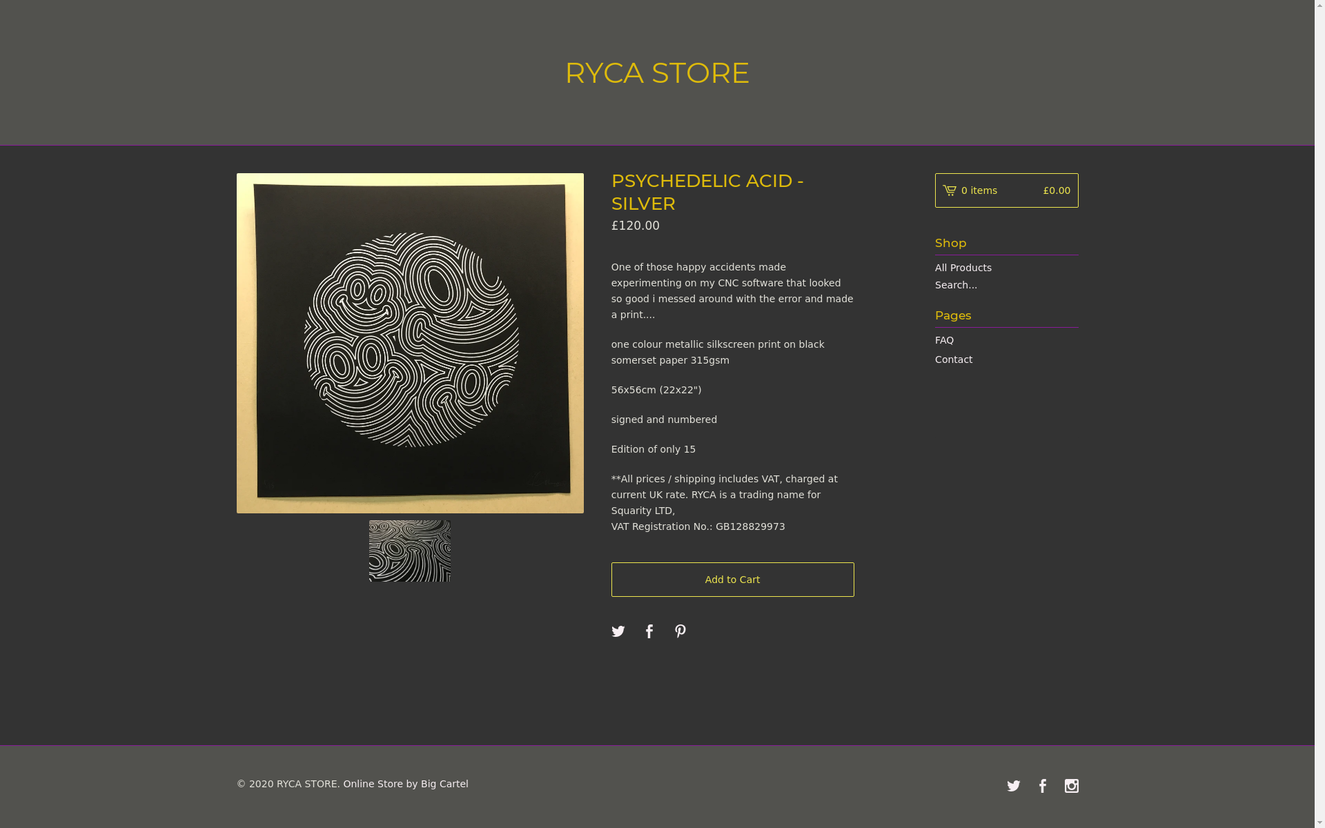Open Twitter profile icon in footer

click(x=1013, y=786)
